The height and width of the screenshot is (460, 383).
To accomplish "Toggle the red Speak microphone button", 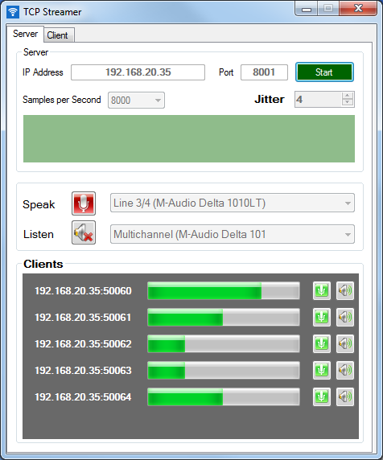I will coord(84,203).
